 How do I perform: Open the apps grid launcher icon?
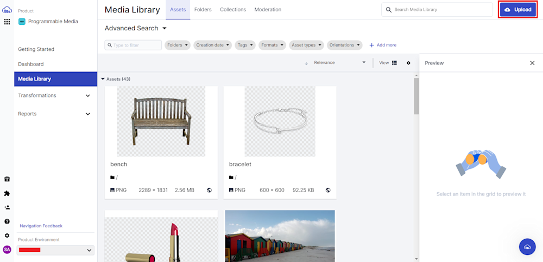[7, 22]
